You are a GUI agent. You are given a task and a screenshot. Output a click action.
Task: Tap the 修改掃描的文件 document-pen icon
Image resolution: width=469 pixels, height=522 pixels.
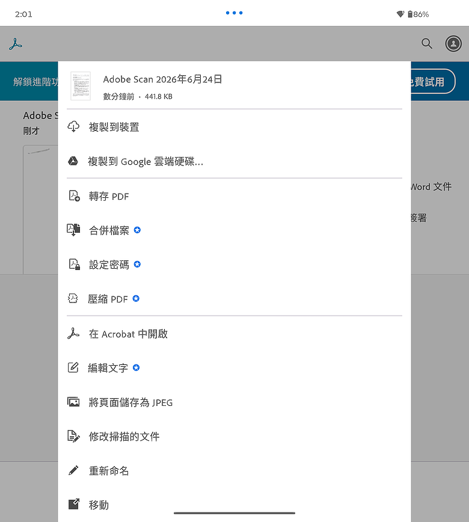[73, 436]
